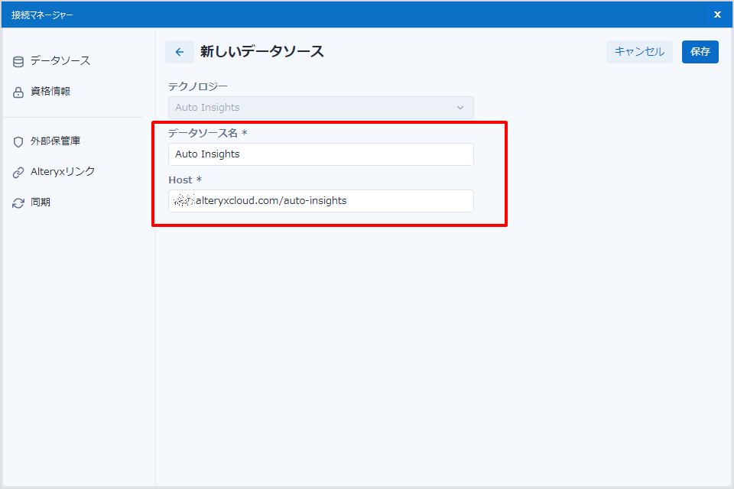Close the 接続マネージャー window with X
The height and width of the screenshot is (489, 734).
717,15
